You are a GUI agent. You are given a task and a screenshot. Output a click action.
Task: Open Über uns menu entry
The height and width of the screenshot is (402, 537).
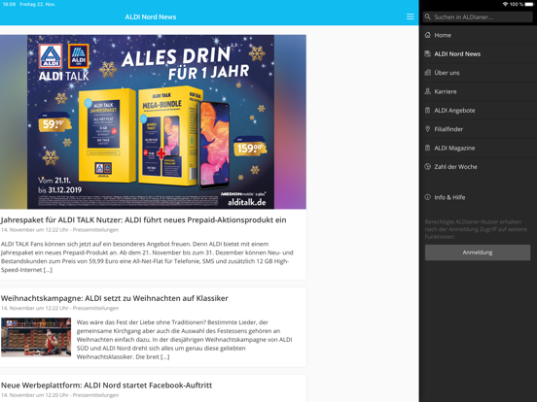tap(479, 73)
